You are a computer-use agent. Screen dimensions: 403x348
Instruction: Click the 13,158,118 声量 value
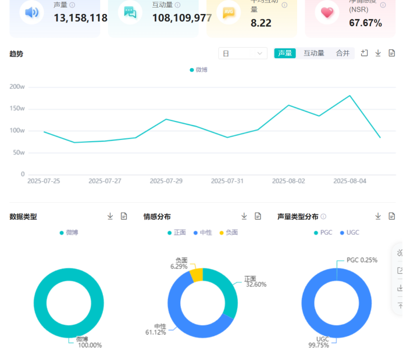tap(80, 18)
